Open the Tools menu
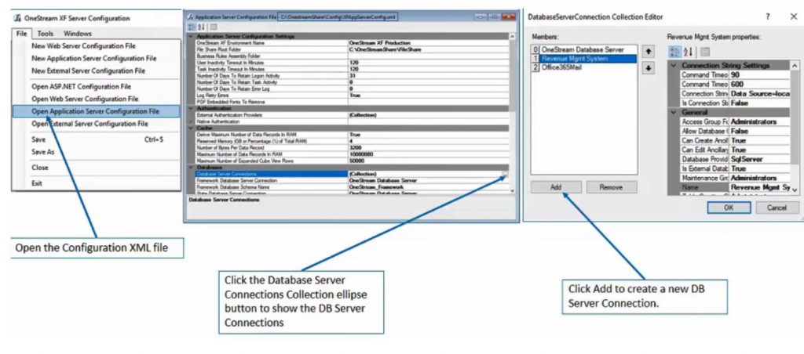This screenshot has width=804, height=354. pos(45,34)
